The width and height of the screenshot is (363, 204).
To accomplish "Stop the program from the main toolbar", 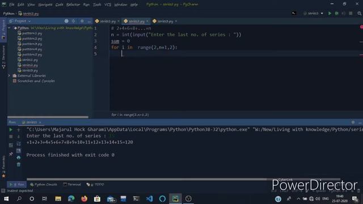I will [x=351, y=14].
